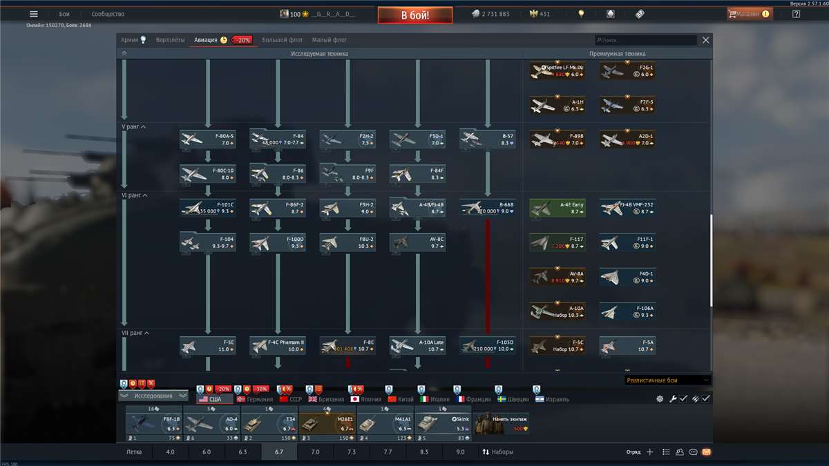Select the Швеция nation tab
829x466 pixels.
(x=512, y=399)
